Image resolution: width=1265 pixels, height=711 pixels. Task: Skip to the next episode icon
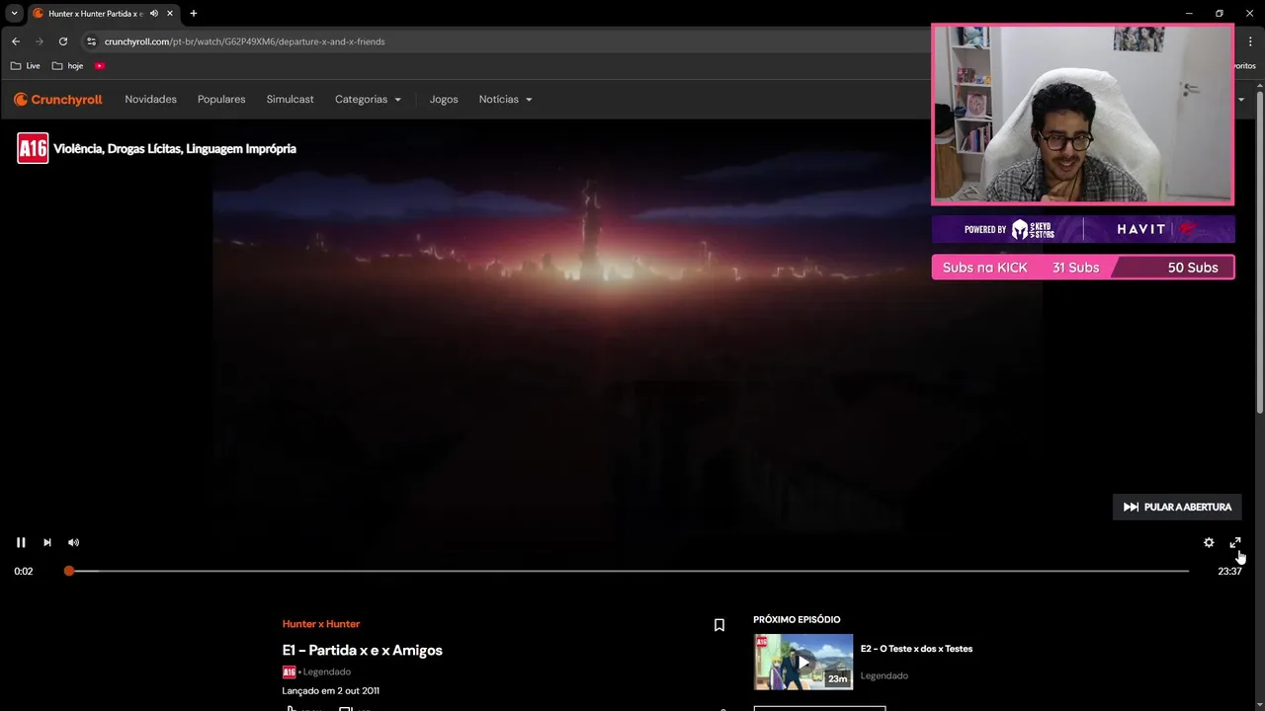point(46,542)
